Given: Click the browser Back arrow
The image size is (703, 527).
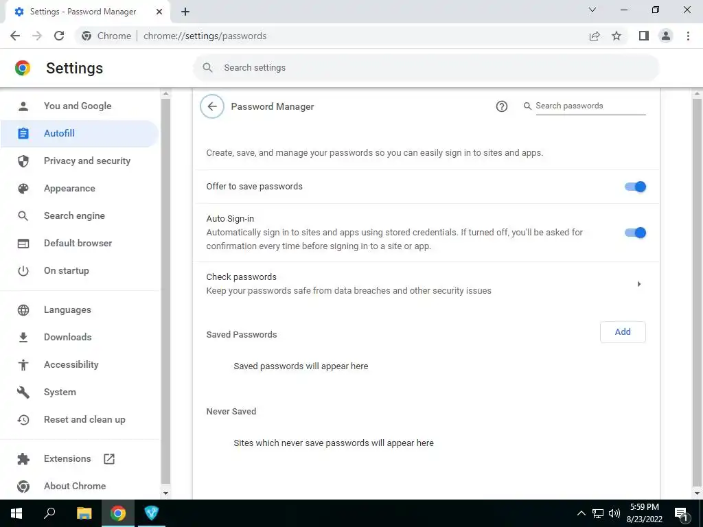Looking at the screenshot, I should (15, 36).
